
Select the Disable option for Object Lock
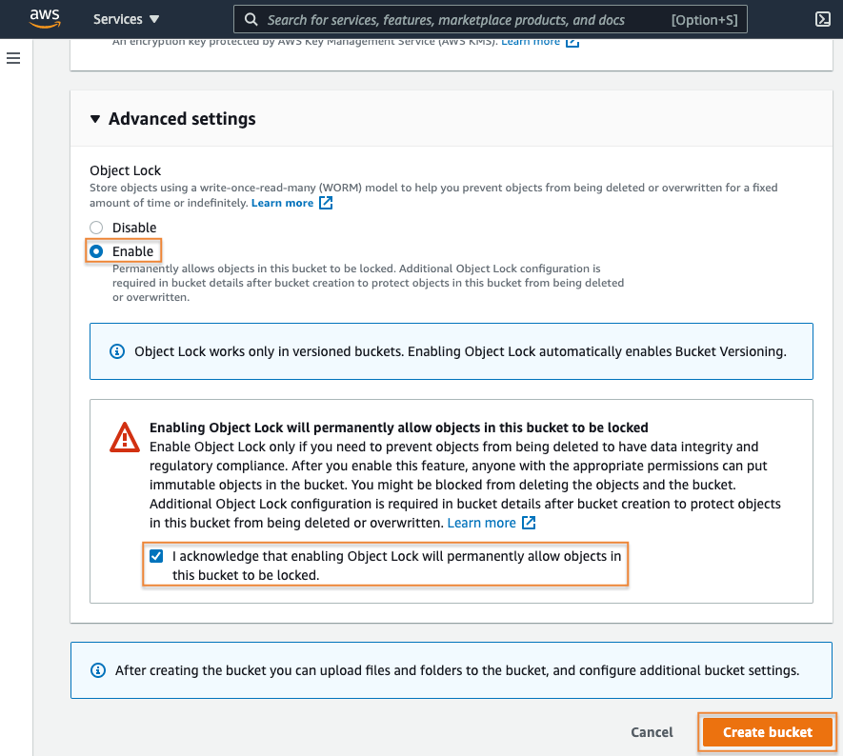95,227
